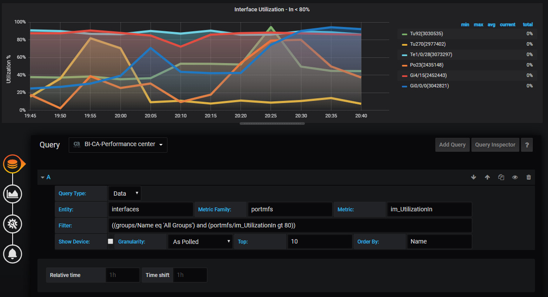The height and width of the screenshot is (297, 548).
Task: Open the General panel settings gear
Action: pyautogui.click(x=12, y=224)
